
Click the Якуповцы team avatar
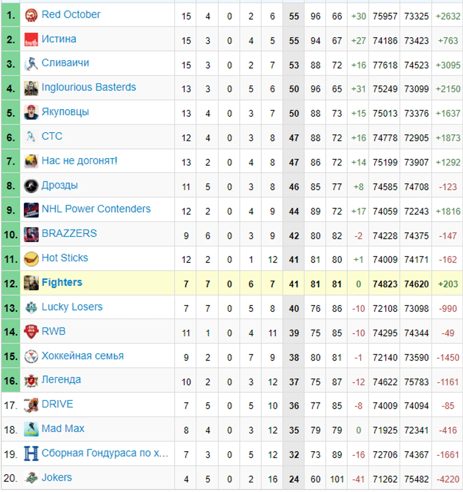click(x=31, y=112)
